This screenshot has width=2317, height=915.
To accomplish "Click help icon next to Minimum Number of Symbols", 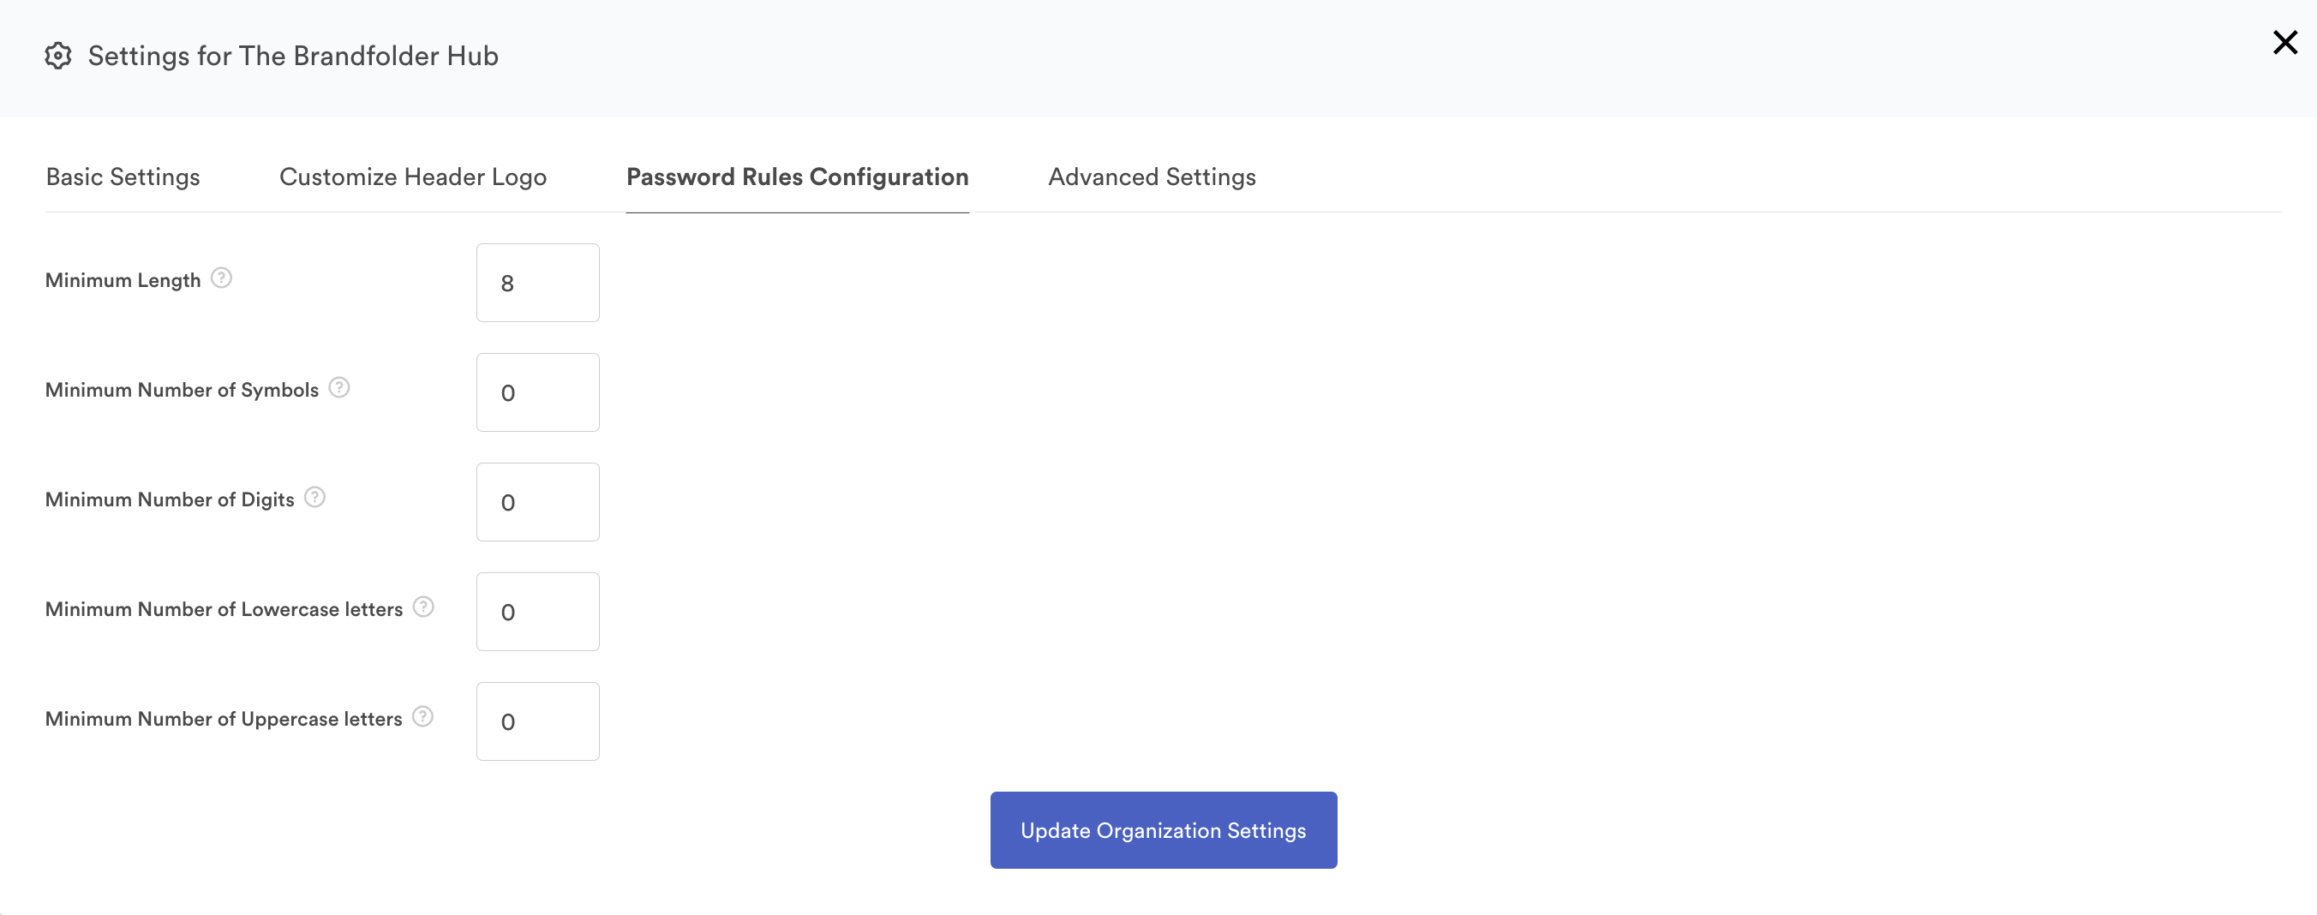I will click(x=339, y=388).
